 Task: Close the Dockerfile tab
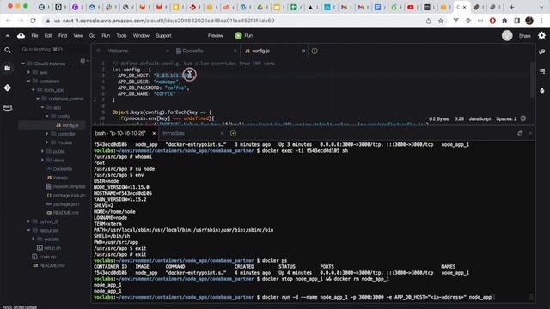pyautogui.click(x=235, y=51)
